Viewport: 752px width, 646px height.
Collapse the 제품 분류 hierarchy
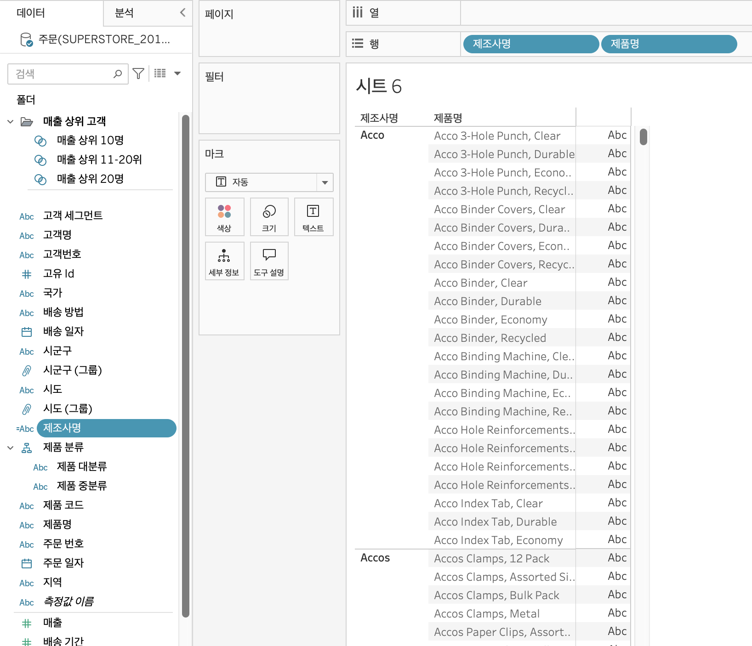tap(11, 448)
